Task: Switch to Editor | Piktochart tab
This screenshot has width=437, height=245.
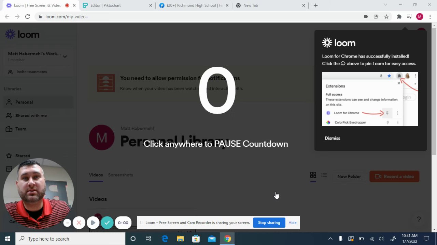Action: (x=117, y=5)
